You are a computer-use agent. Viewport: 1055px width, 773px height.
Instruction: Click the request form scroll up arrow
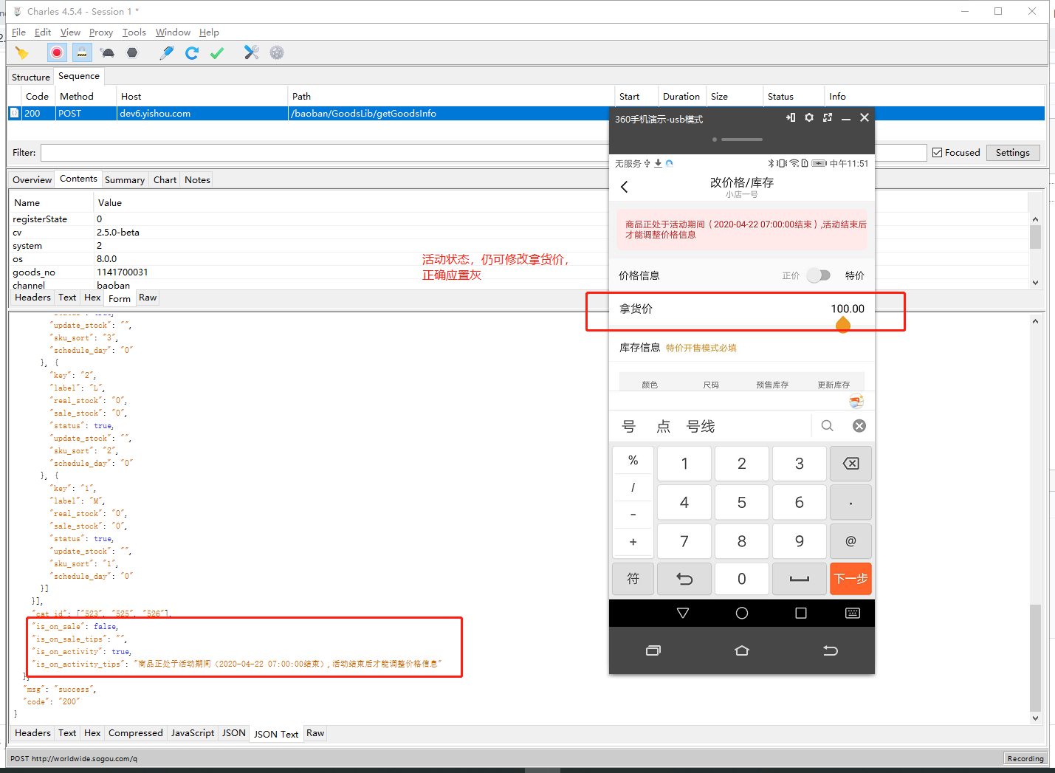click(x=1035, y=219)
